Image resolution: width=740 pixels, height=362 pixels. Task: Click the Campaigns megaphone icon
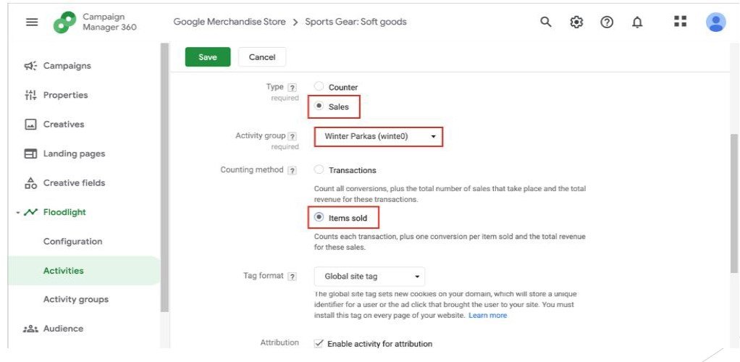coord(30,66)
